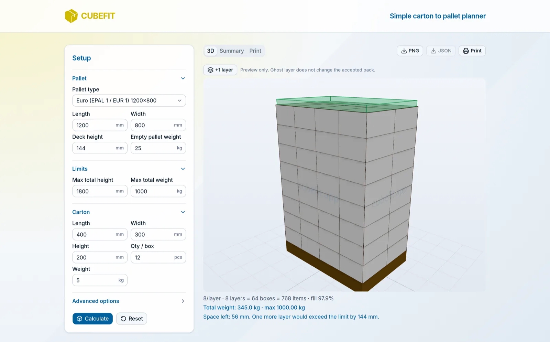
Task: Click the Limits section heading
Action: point(80,169)
